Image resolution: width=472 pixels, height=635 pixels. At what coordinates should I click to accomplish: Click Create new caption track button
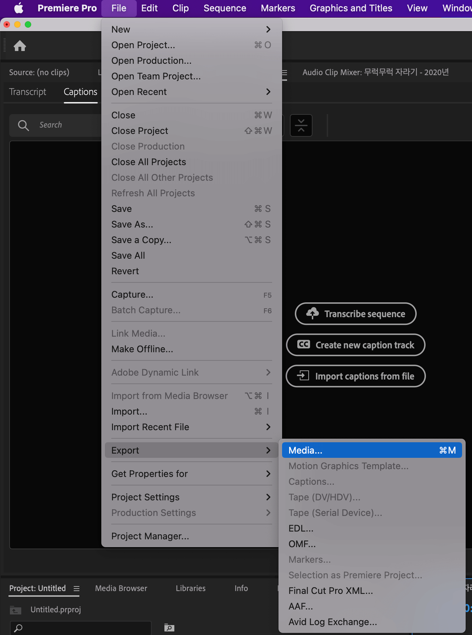(355, 345)
